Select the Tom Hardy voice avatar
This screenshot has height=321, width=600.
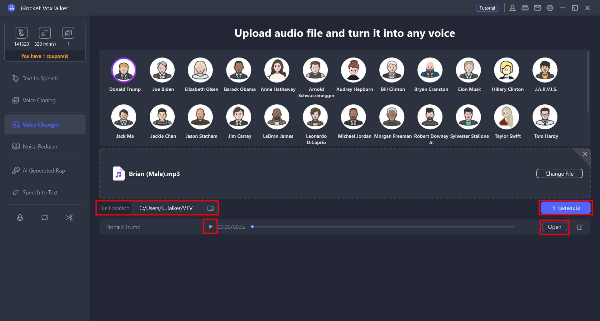545,117
